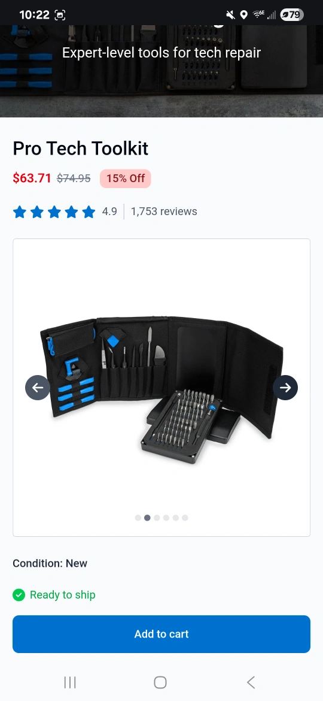The width and height of the screenshot is (323, 701).
Task: Tap the Pro Tech Toolkit title
Action: (80, 149)
